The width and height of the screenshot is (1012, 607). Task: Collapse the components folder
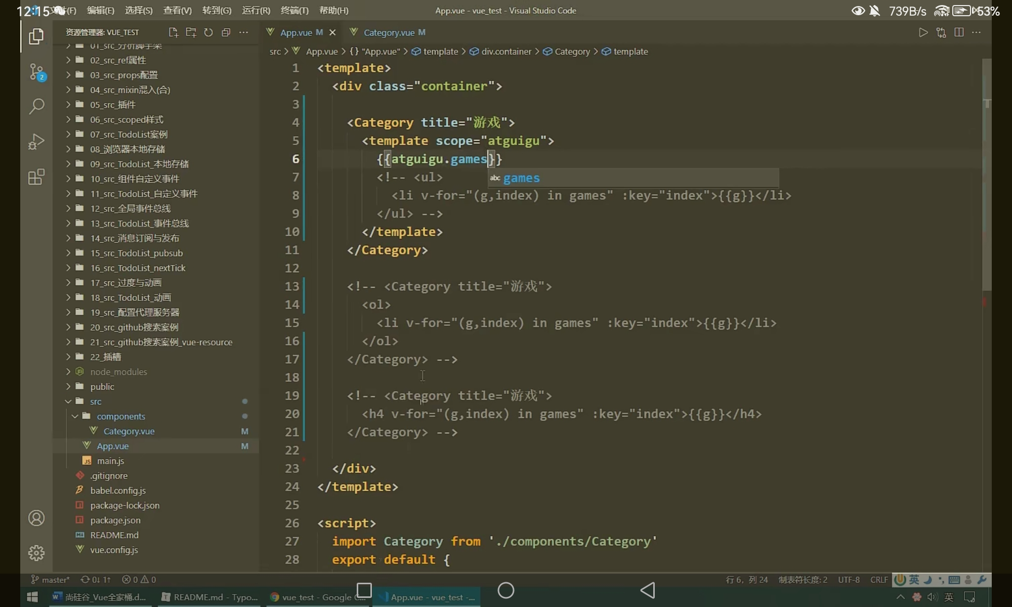[x=120, y=416]
